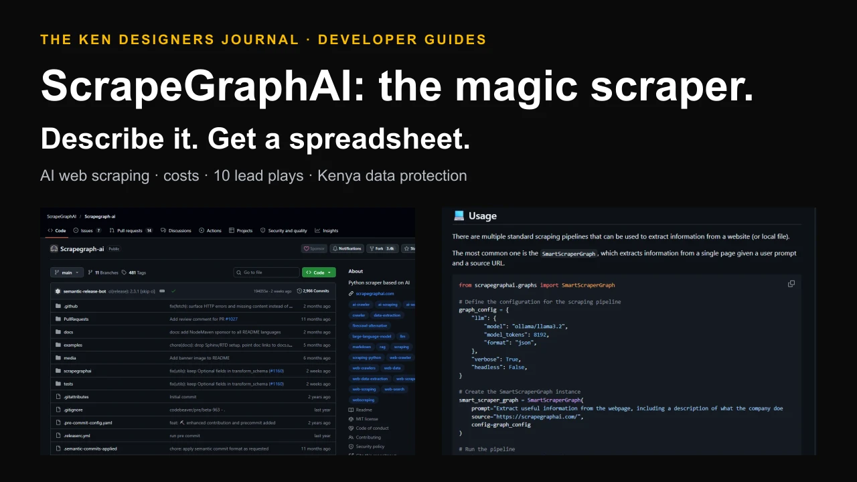Screen dimensions: 857x482
Task: Copy the SmartScraperGraph code snippet
Action: pos(791,284)
